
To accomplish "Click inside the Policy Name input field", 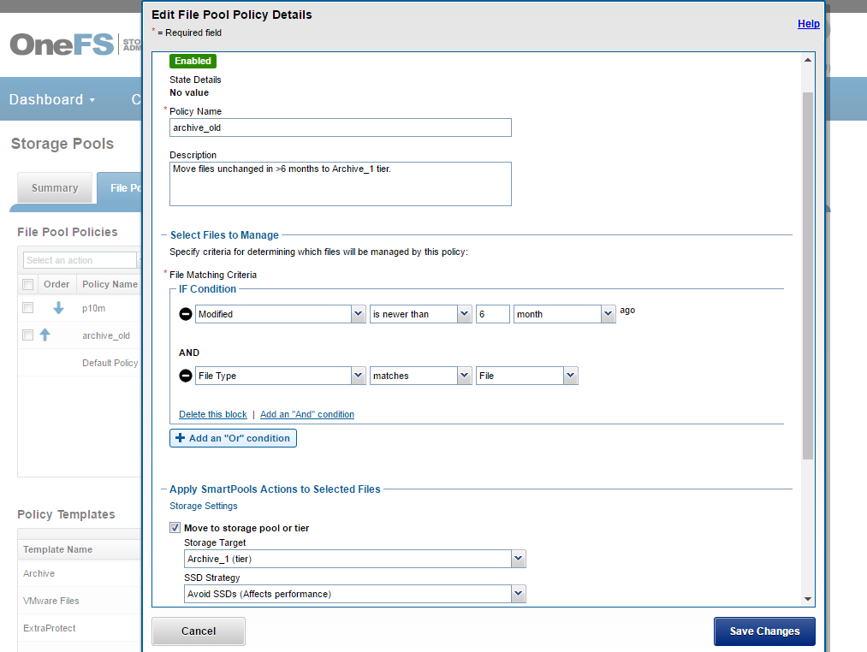I will point(340,127).
